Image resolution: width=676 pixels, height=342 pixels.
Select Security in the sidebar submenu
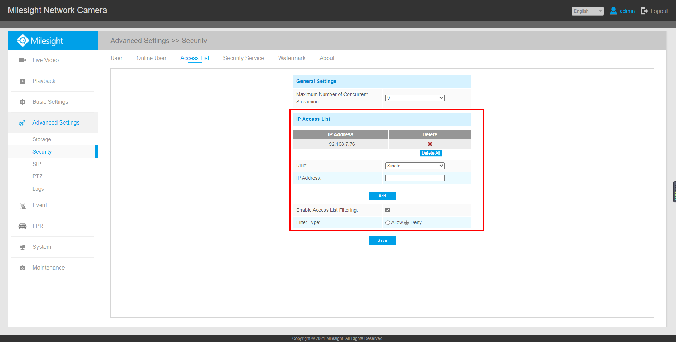pos(42,152)
